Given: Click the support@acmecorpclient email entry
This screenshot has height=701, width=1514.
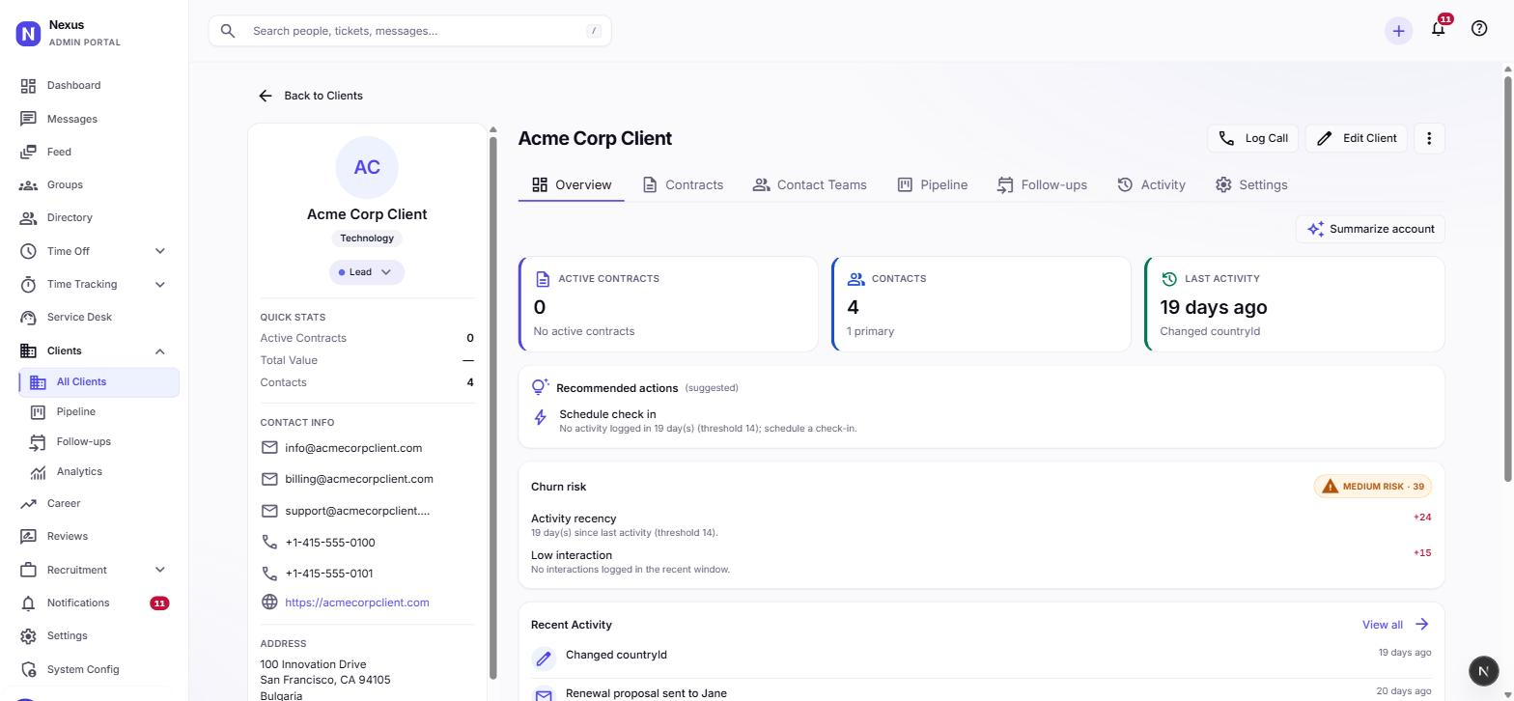Looking at the screenshot, I should [x=357, y=511].
